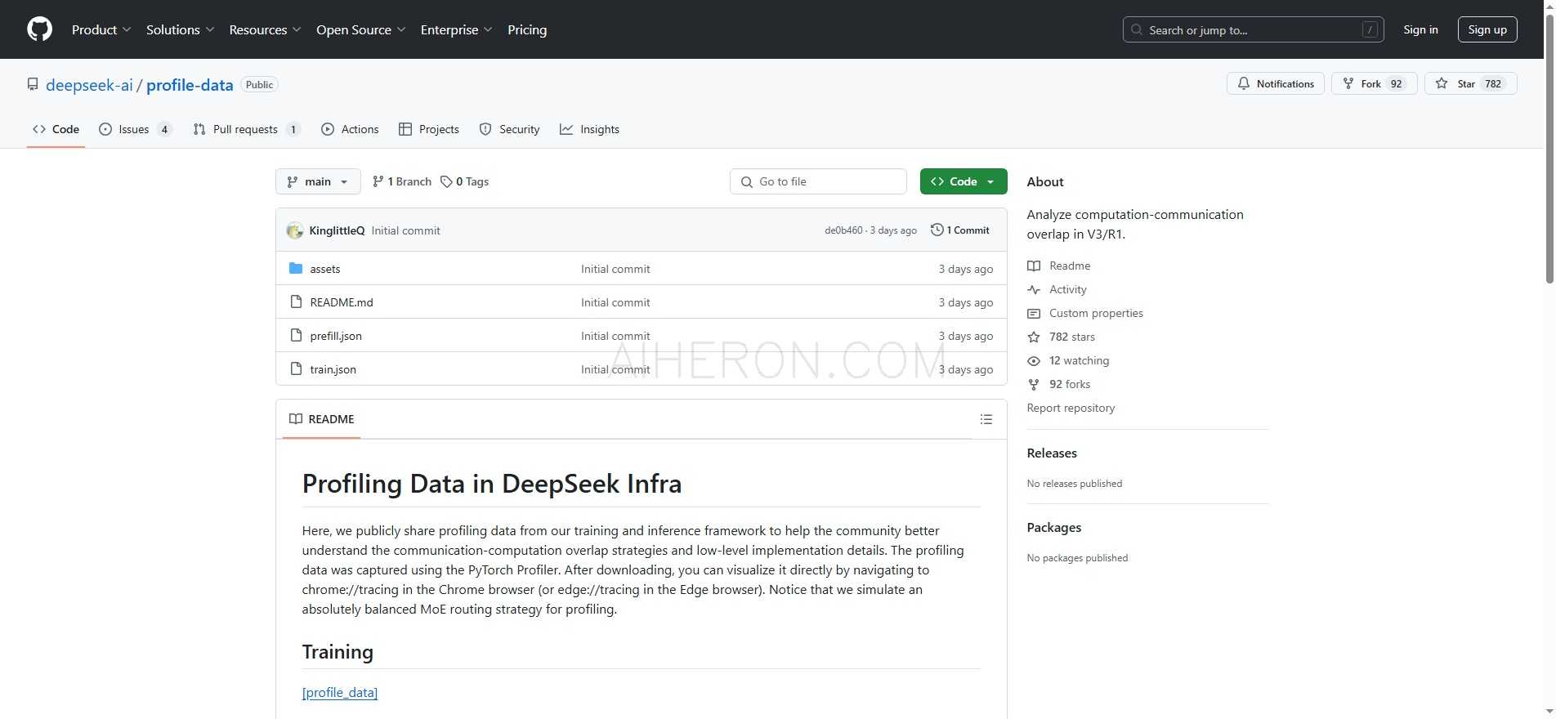Select the README tab in file viewer
The height and width of the screenshot is (719, 1556).
(x=322, y=419)
